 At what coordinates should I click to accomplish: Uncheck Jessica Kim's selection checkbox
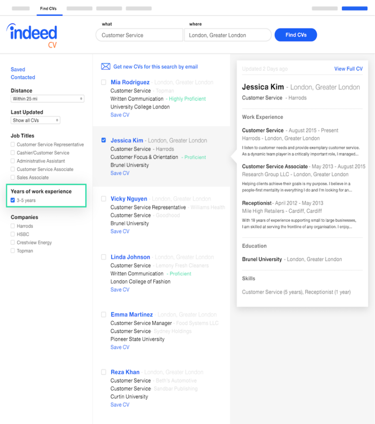pyautogui.click(x=103, y=140)
